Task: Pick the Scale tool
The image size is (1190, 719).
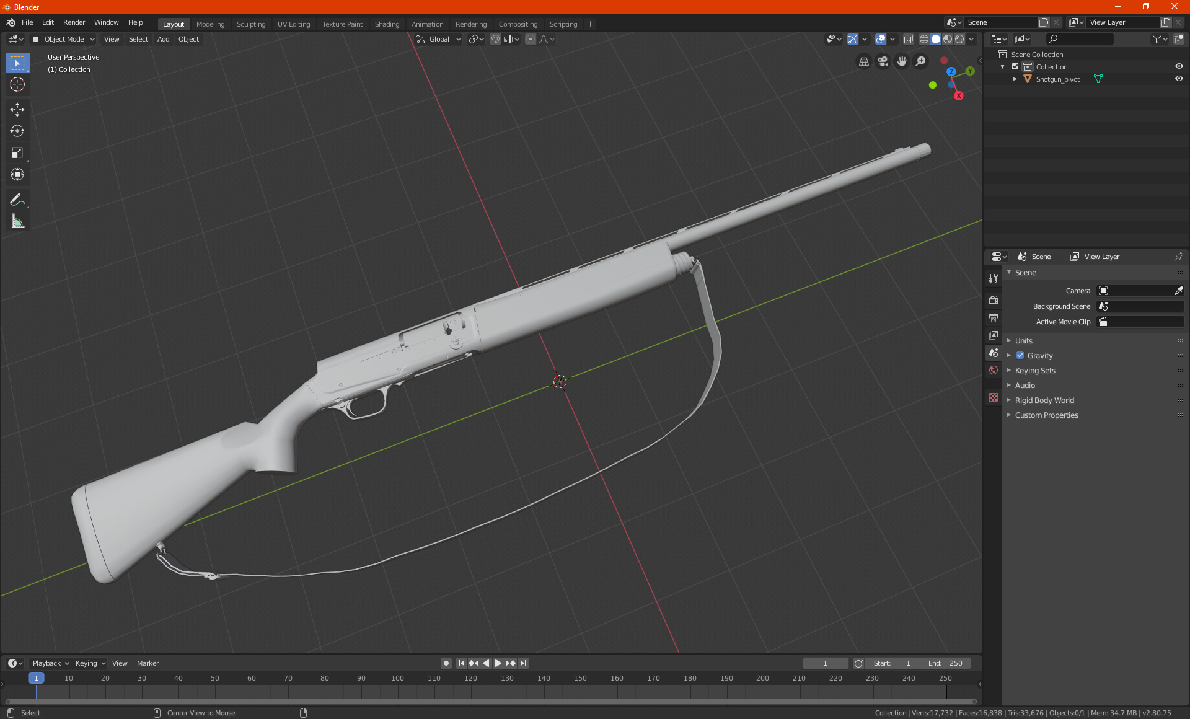Action: pyautogui.click(x=17, y=152)
